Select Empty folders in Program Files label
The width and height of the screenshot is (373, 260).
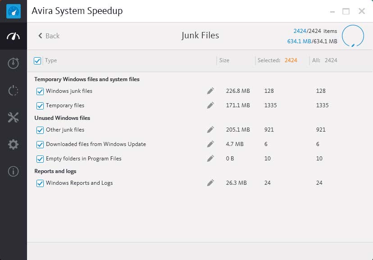tap(83, 159)
